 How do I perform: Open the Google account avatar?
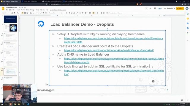(187, 9)
